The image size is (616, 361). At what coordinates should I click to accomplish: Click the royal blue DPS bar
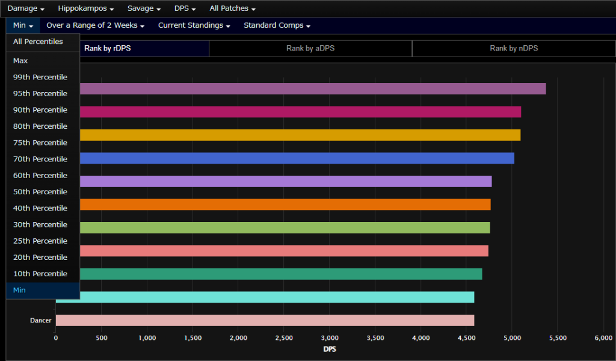point(297,158)
